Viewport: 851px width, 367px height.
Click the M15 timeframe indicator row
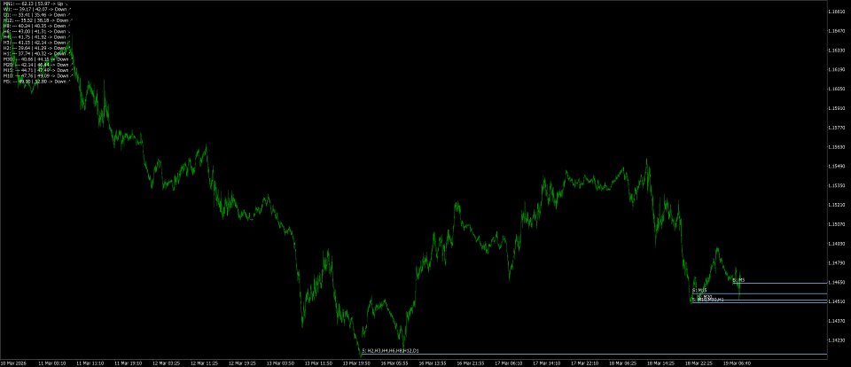(37, 70)
